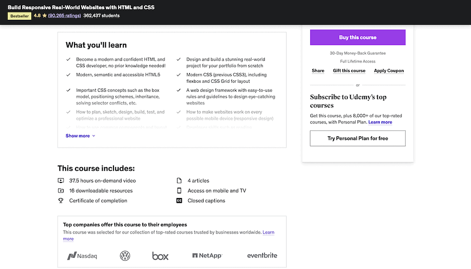This screenshot has width=471, height=269.
Task: Choose Gift this course option
Action: click(x=349, y=71)
